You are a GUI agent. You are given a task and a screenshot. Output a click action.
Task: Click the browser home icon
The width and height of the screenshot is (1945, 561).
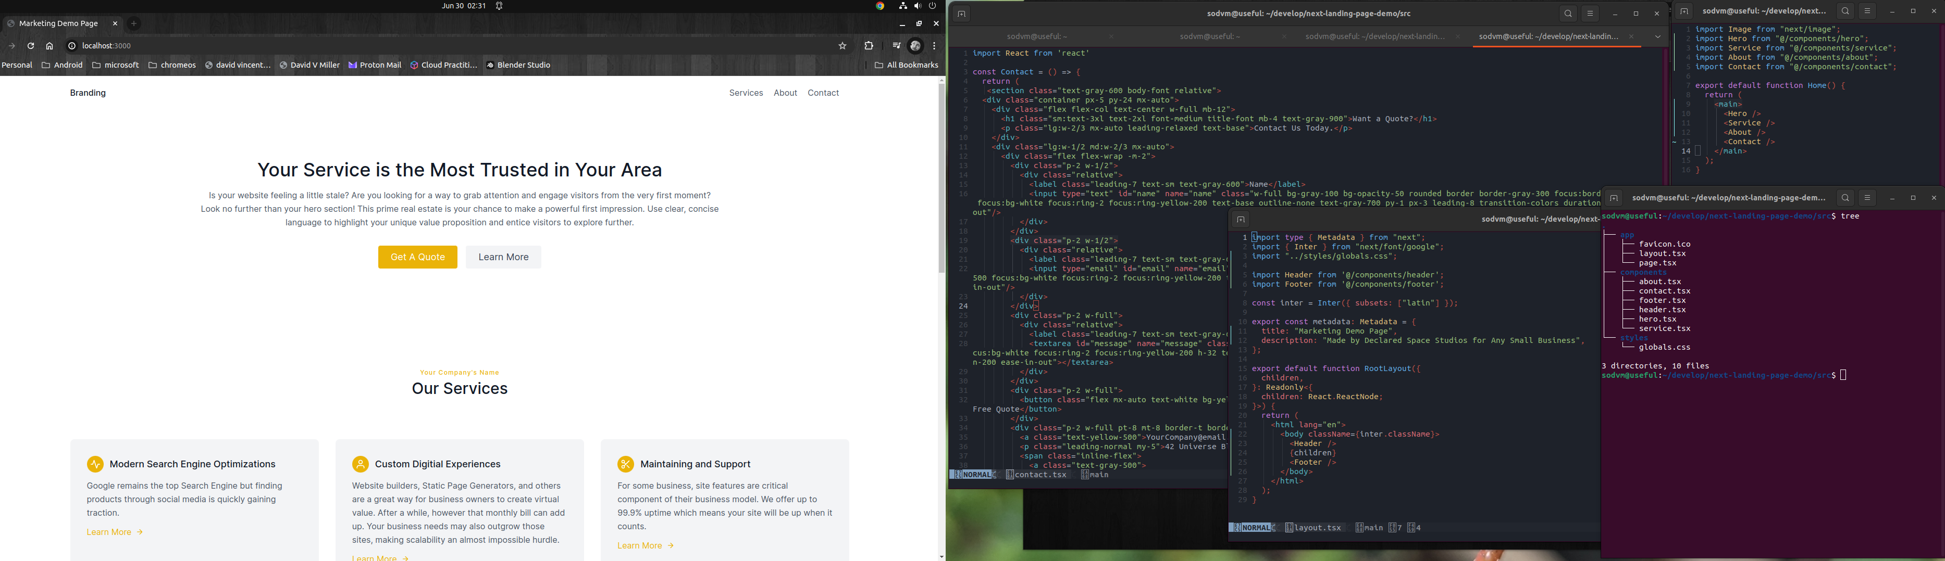[50, 46]
